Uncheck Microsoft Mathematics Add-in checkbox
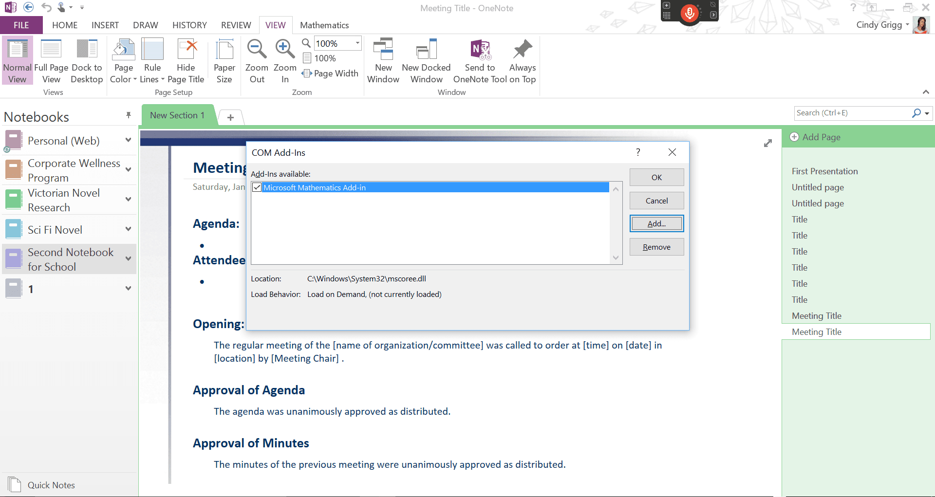935x497 pixels. 257,187
